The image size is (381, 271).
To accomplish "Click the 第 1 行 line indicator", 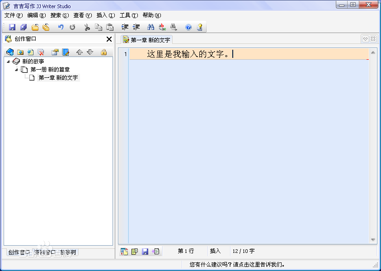I will (x=186, y=251).
